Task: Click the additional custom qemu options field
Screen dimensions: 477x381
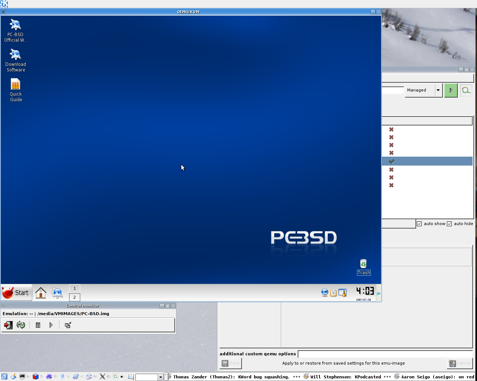Action: (x=385, y=354)
